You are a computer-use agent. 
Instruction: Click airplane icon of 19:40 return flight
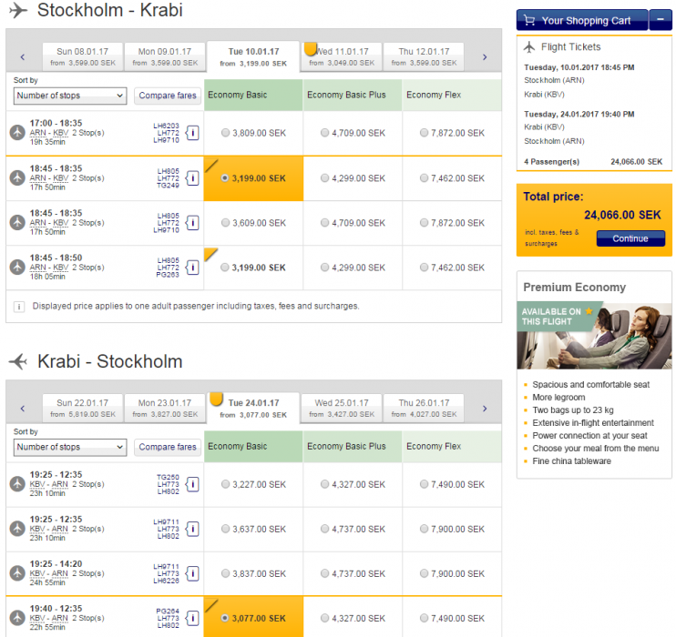(x=17, y=618)
